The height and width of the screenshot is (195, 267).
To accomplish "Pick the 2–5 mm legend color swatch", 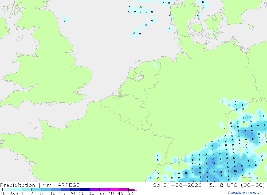I will pyautogui.click(x=36, y=190).
